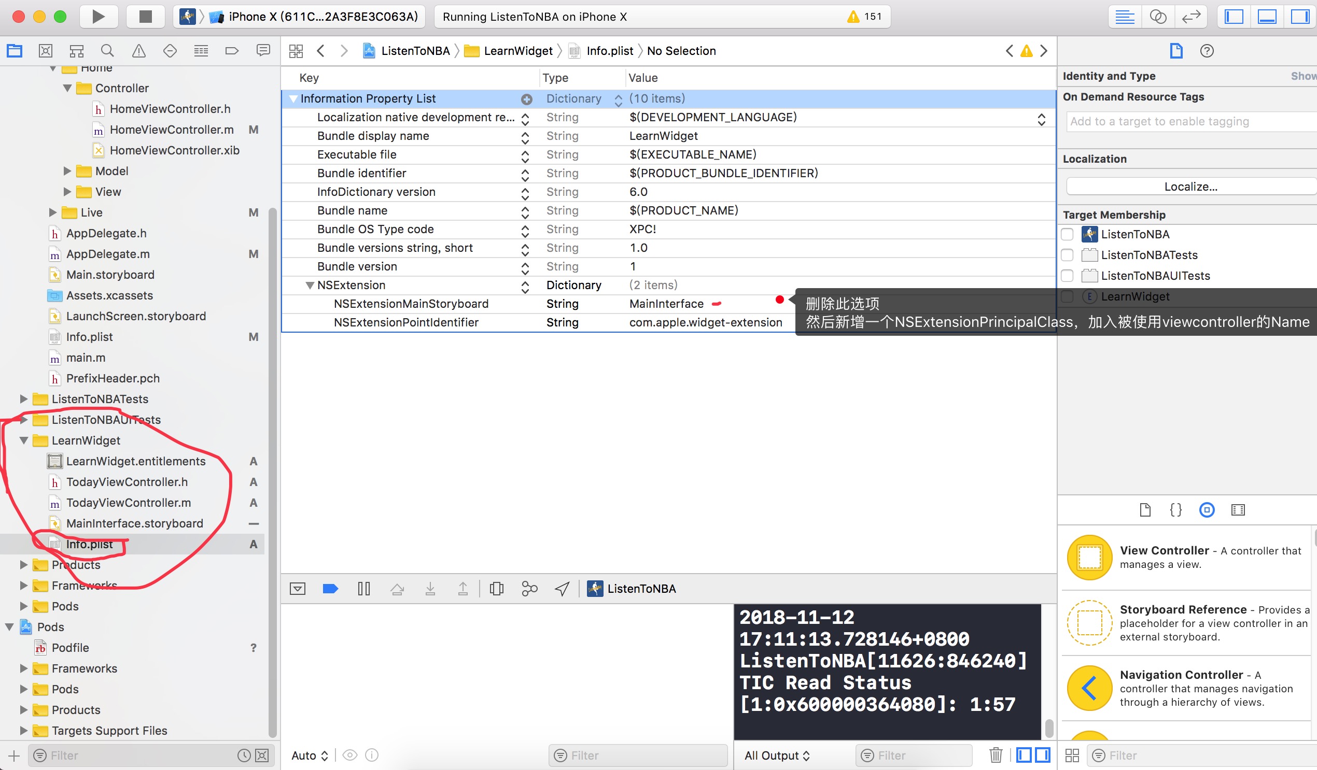Expand the Model folder
1317x770 pixels.
click(67, 171)
